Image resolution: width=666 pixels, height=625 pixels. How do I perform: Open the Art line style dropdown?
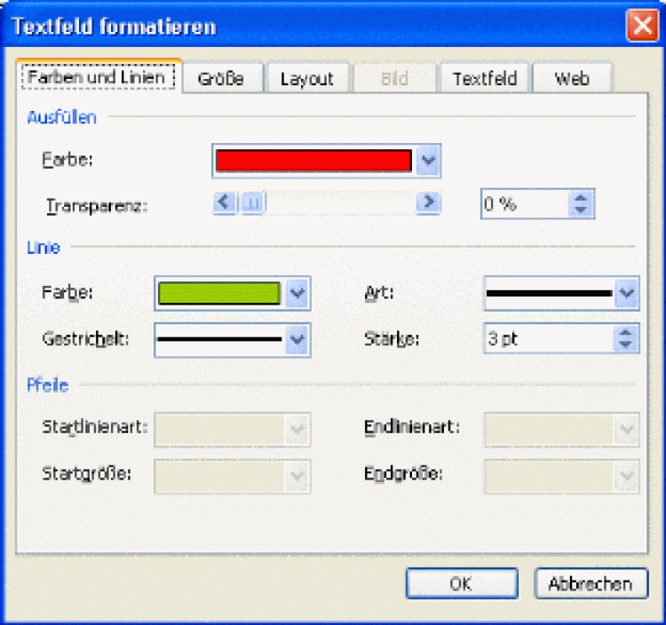pos(627,292)
